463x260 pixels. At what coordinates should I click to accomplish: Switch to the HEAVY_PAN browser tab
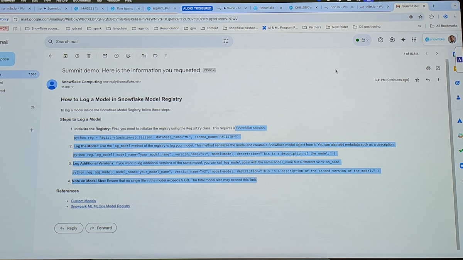pos(161,8)
